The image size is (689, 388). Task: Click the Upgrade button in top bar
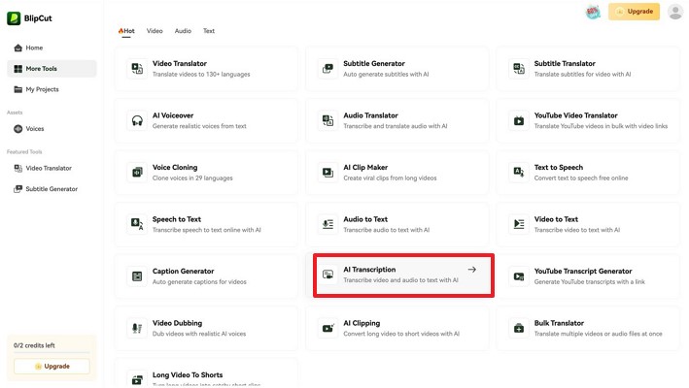(634, 12)
